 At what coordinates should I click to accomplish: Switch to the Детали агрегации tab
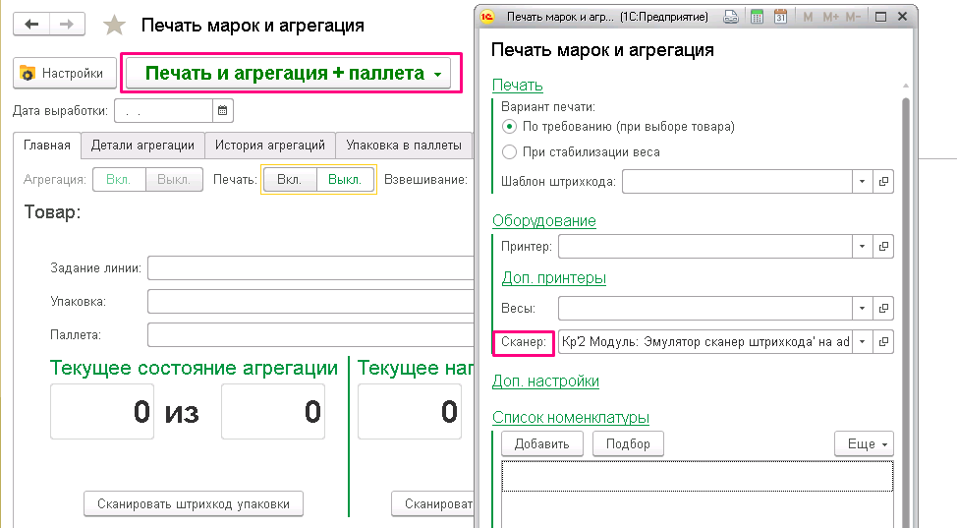click(142, 145)
